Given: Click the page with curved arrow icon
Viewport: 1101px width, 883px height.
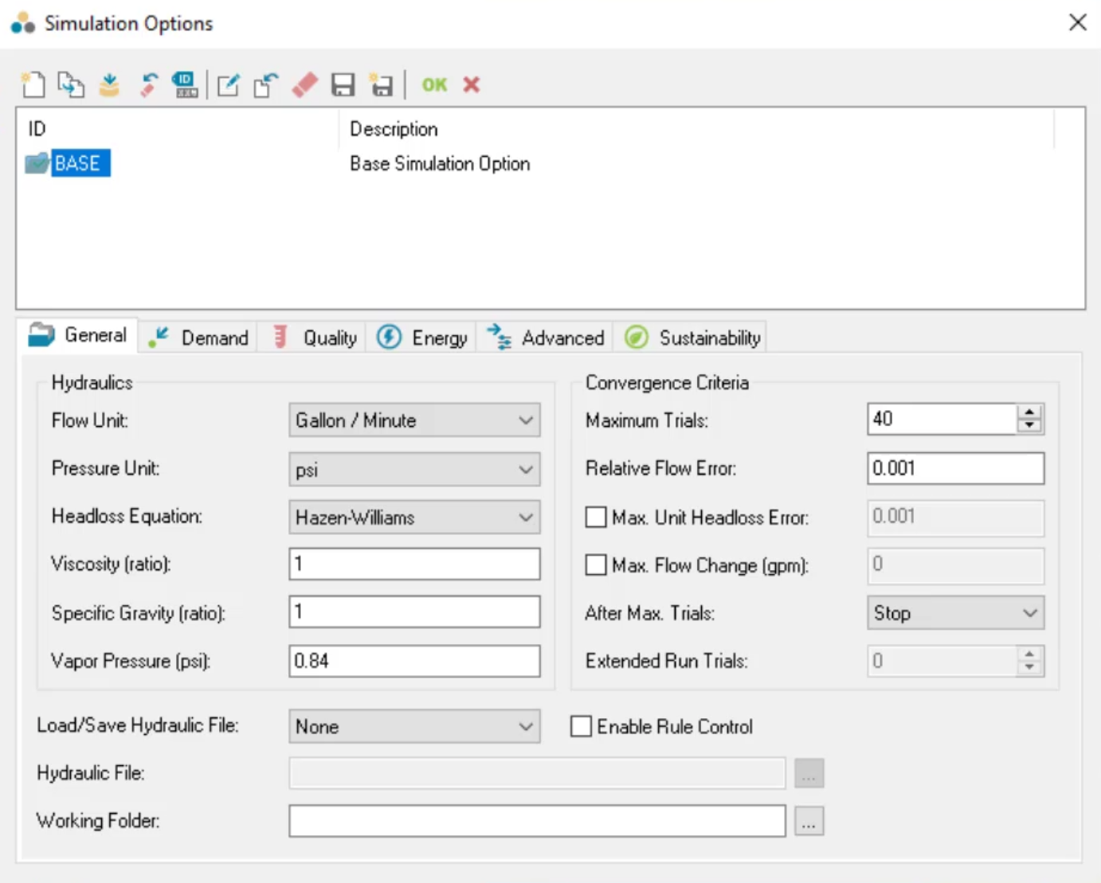Looking at the screenshot, I should (x=266, y=84).
